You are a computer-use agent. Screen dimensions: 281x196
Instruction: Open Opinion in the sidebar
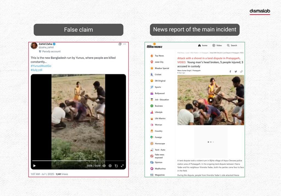click(x=156, y=162)
